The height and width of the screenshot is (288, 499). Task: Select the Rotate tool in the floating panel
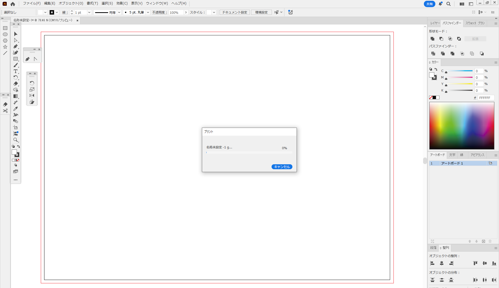pyautogui.click(x=32, y=83)
